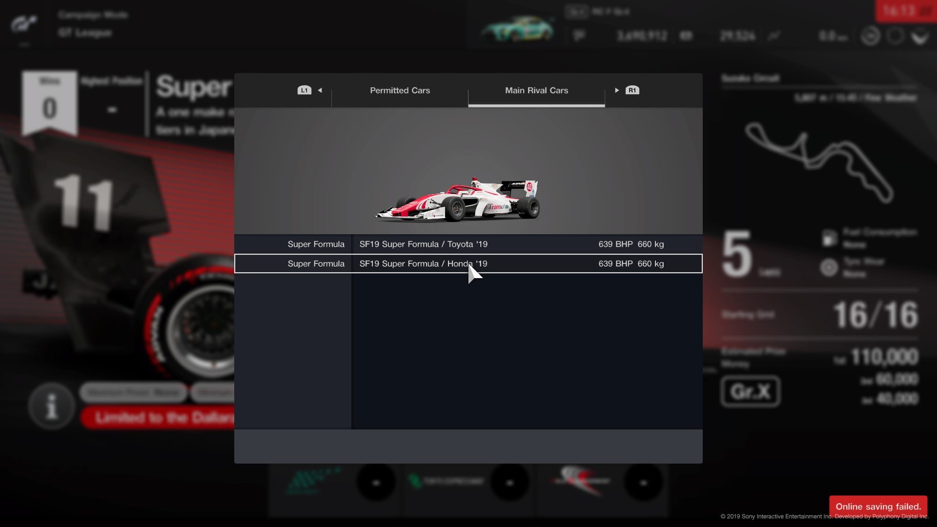Click the right arrow beside R1
This screenshot has width=937, height=527.
pos(617,90)
